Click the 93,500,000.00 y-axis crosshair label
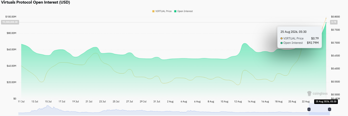Screen dimensions: 348x116 10,22
